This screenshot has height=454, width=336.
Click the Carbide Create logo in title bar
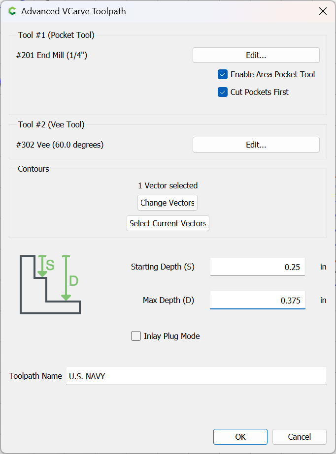(12, 11)
